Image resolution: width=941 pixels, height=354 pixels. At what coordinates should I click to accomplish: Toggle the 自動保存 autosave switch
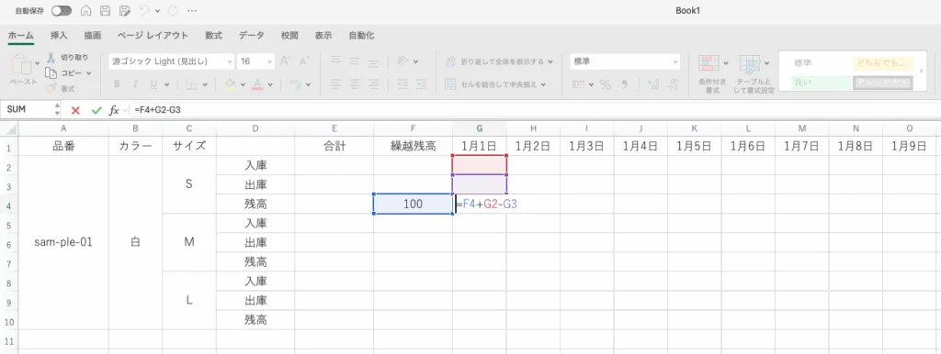point(62,11)
